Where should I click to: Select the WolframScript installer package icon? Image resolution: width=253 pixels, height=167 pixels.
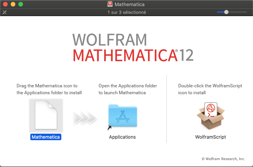tap(210, 116)
